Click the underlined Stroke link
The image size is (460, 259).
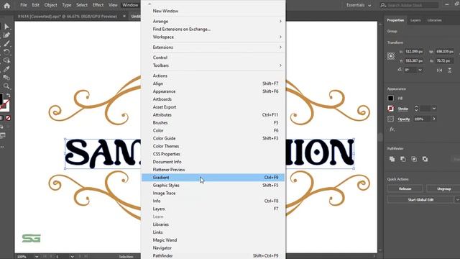click(402, 109)
